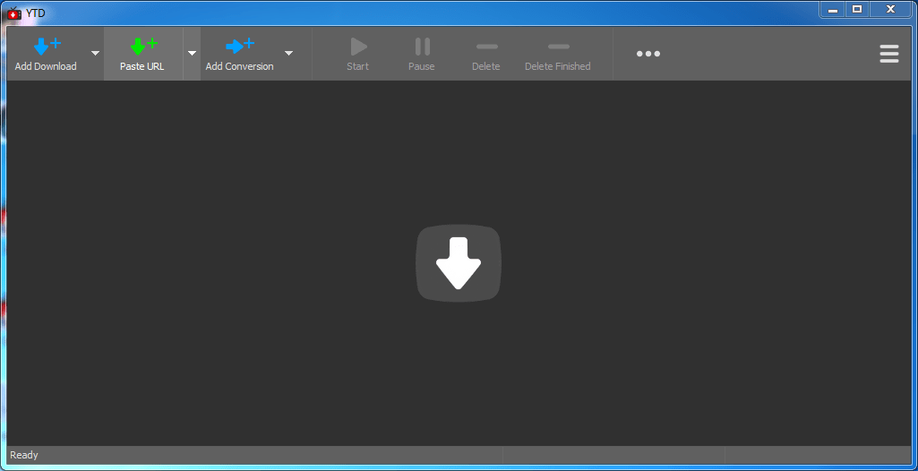Click the large download arrow placeholder
Image resolution: width=918 pixels, height=471 pixels.
click(x=459, y=263)
